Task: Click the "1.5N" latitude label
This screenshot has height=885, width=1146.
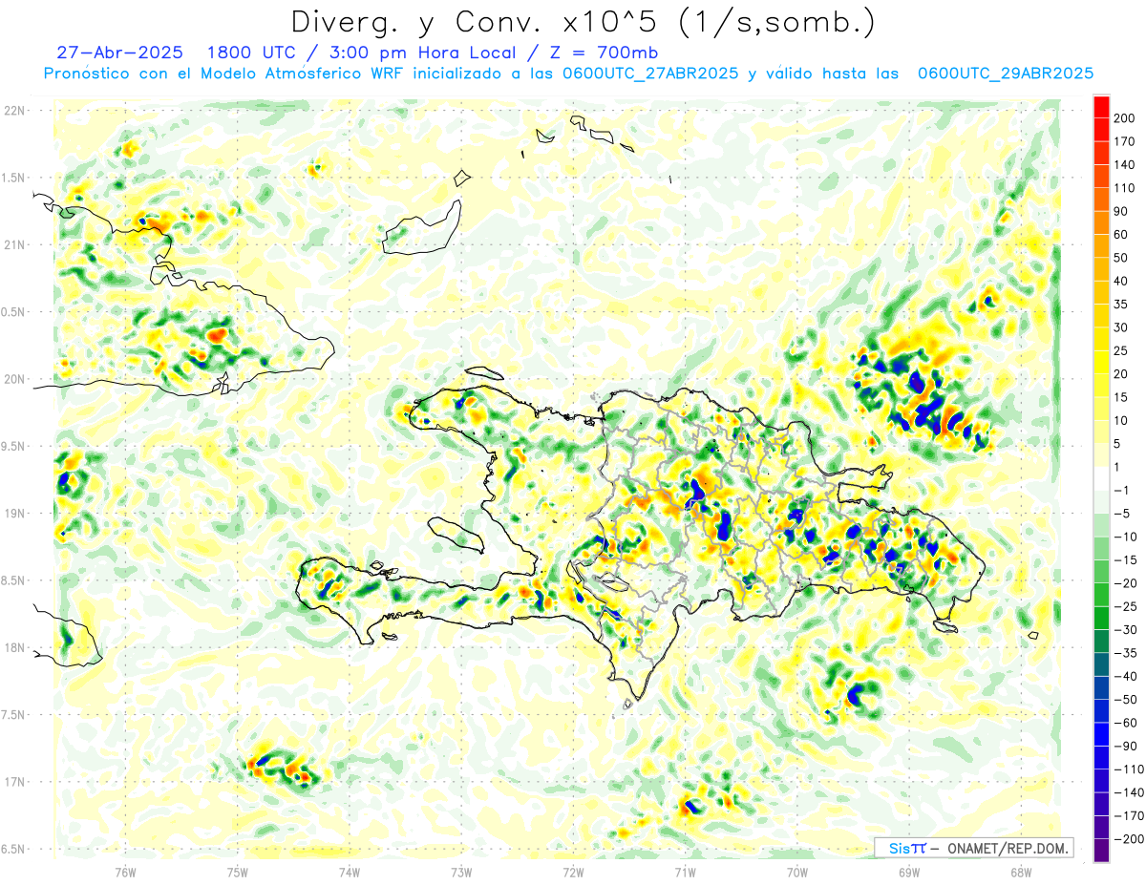Action: pyautogui.click(x=14, y=178)
